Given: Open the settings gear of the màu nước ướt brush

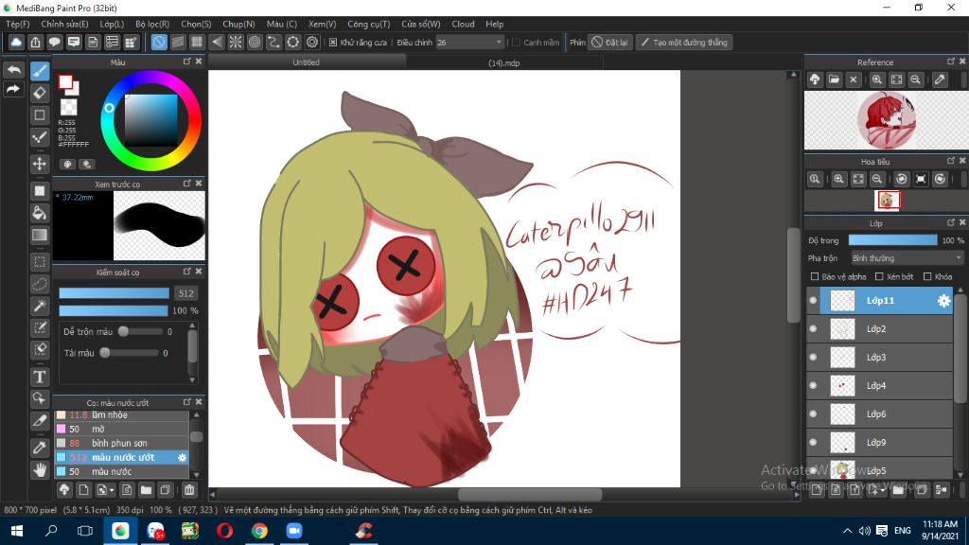Looking at the screenshot, I should tap(182, 457).
